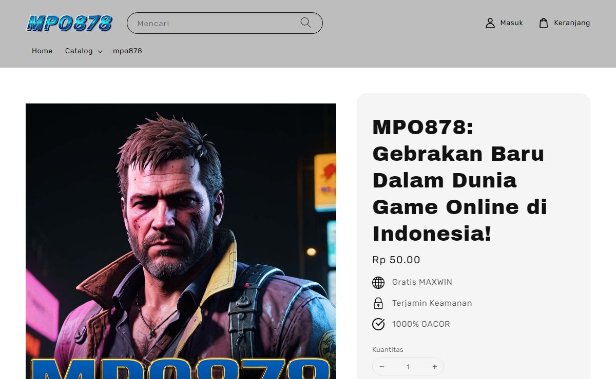616x379 pixels.
Task: Click the Terjamin Keamanan text
Action: point(432,303)
